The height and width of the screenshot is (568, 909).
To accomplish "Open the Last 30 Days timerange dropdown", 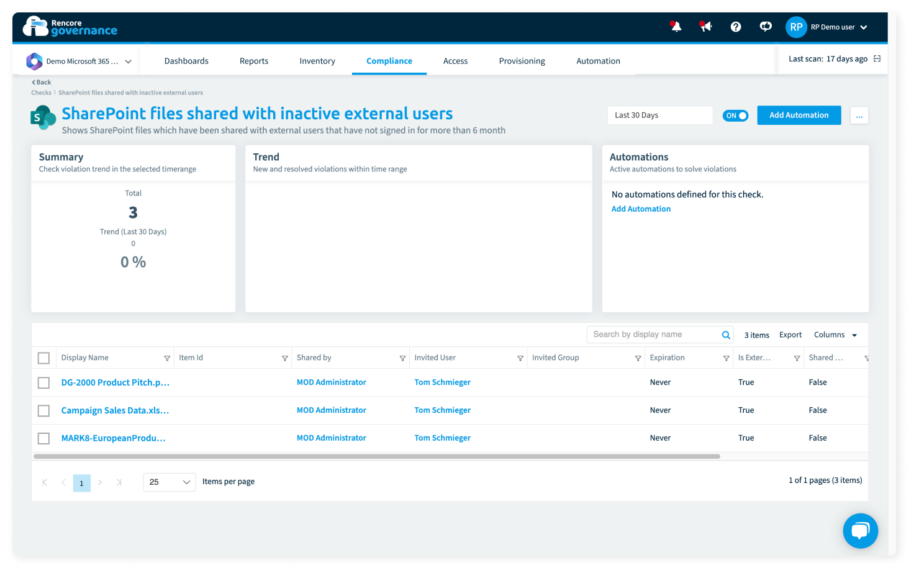I will coord(660,115).
